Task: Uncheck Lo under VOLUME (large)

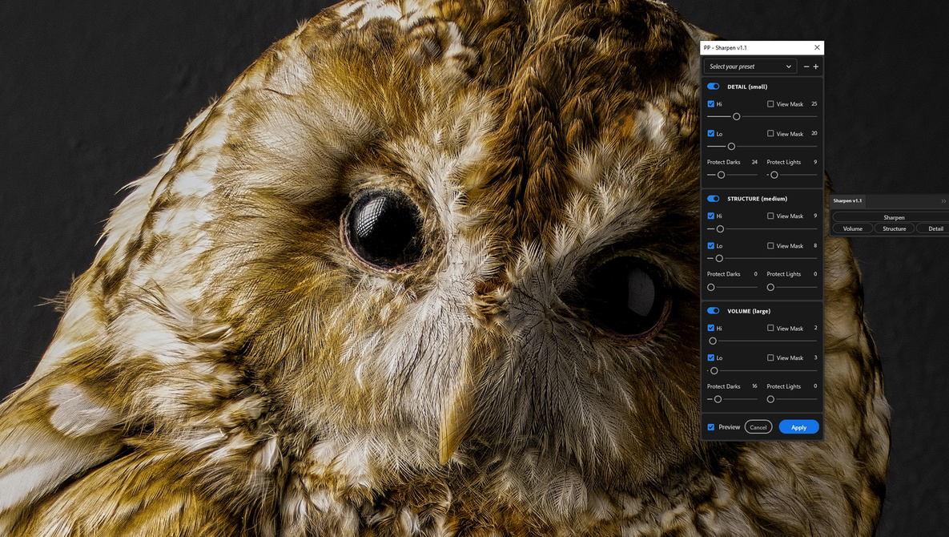Action: tap(710, 357)
